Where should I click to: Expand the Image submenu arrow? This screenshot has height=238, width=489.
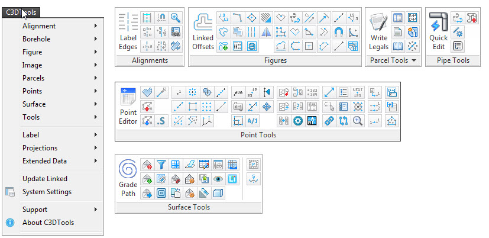coord(96,65)
